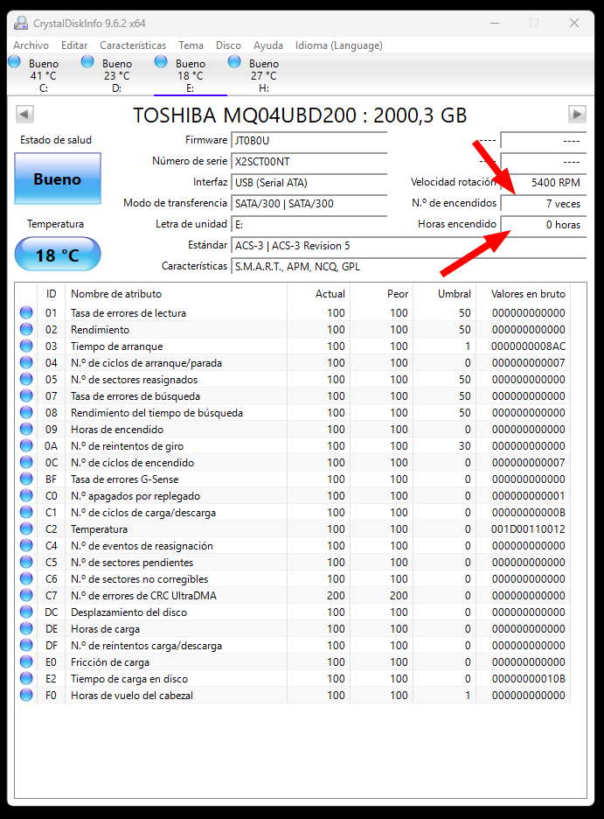Click status orb for N.º de sectores reasignados

[26, 379]
